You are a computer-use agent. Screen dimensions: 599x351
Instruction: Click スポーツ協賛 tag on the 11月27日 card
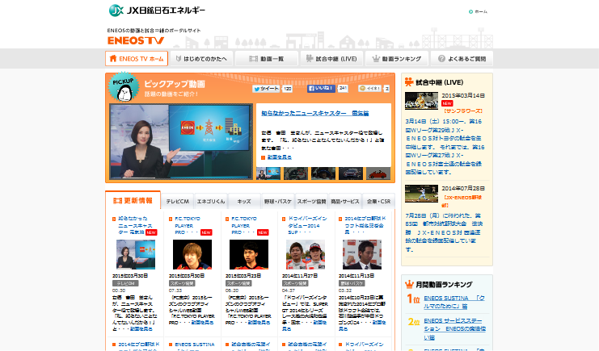pos(295,283)
